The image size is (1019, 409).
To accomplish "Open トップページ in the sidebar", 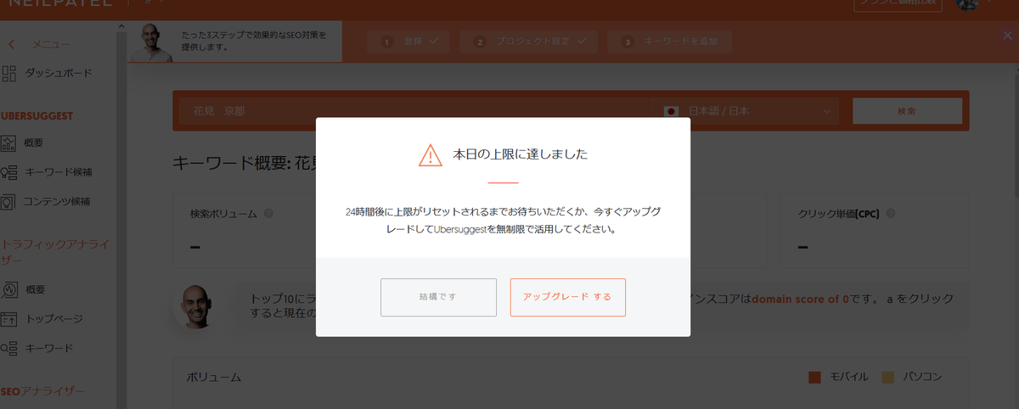I will 54,319.
